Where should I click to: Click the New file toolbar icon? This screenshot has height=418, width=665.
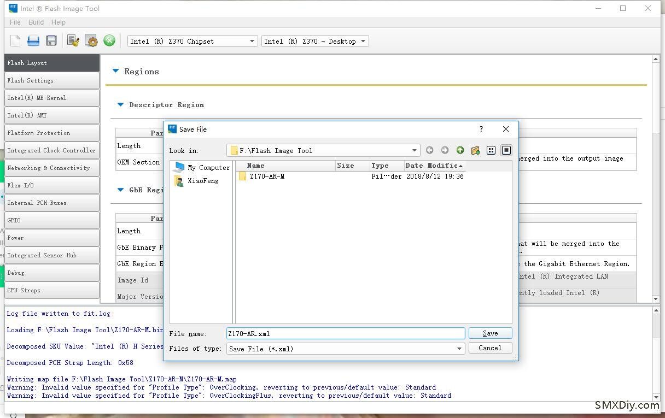15,40
